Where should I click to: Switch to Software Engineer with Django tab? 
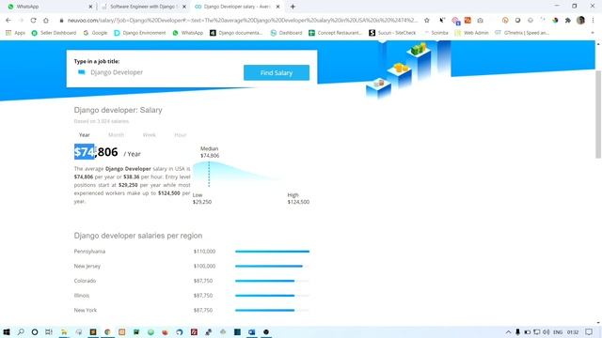[142, 7]
